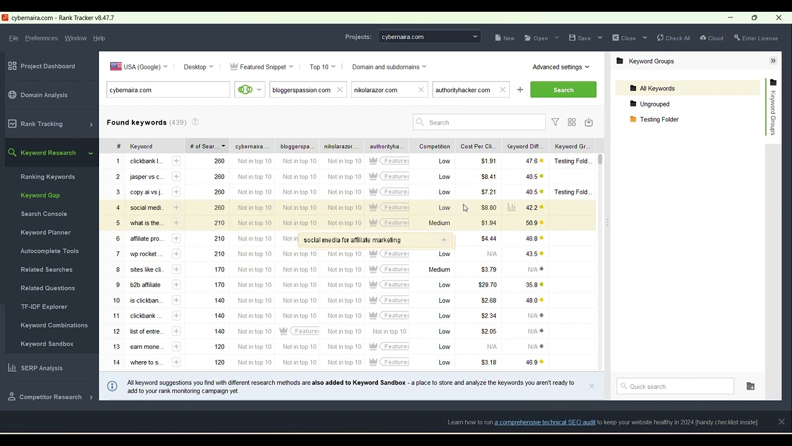Open the Window menu
Screen dimensions: 792x446
[75, 38]
